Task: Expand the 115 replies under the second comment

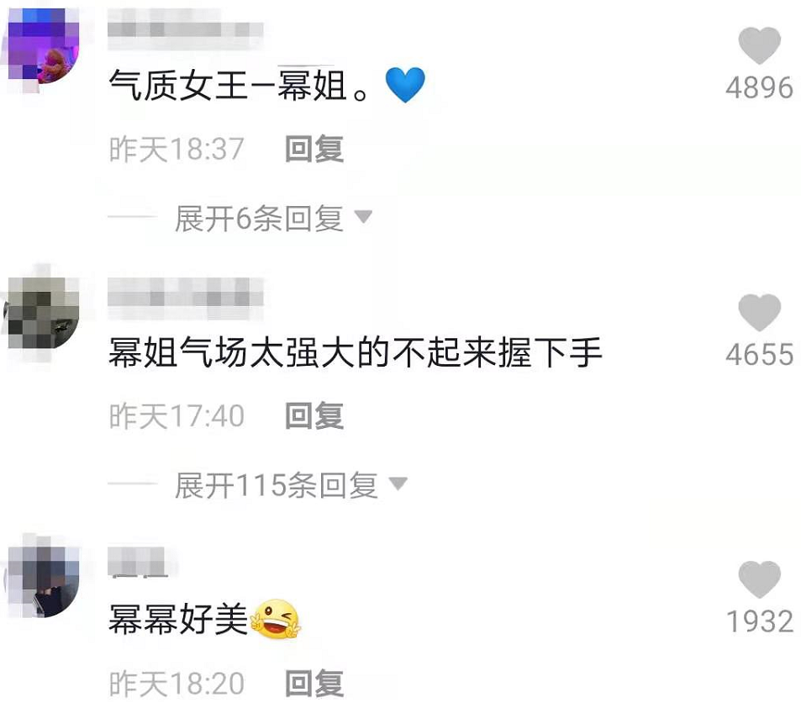Action: (x=277, y=485)
